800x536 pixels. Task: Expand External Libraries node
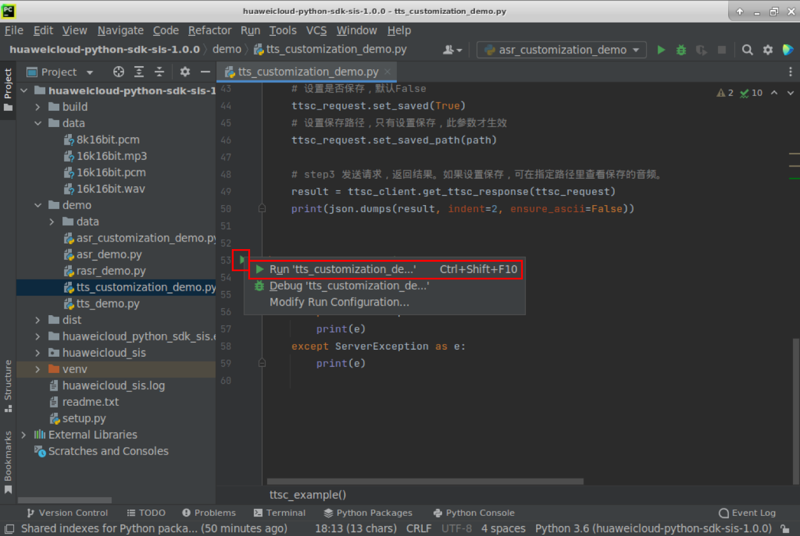tap(24, 434)
